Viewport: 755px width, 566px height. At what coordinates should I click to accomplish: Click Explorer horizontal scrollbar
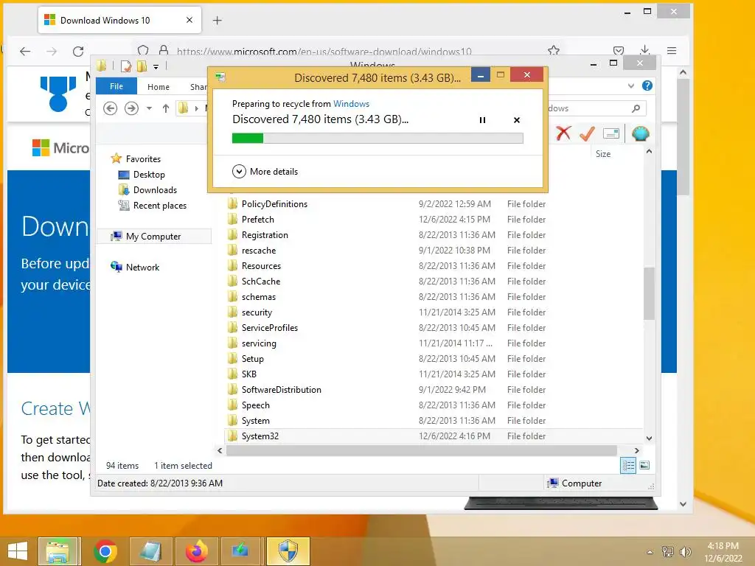click(x=421, y=450)
